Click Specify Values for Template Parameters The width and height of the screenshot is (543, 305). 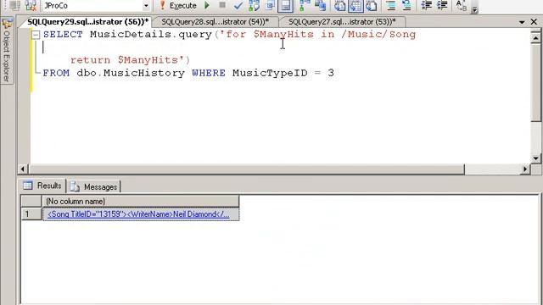coord(461,6)
